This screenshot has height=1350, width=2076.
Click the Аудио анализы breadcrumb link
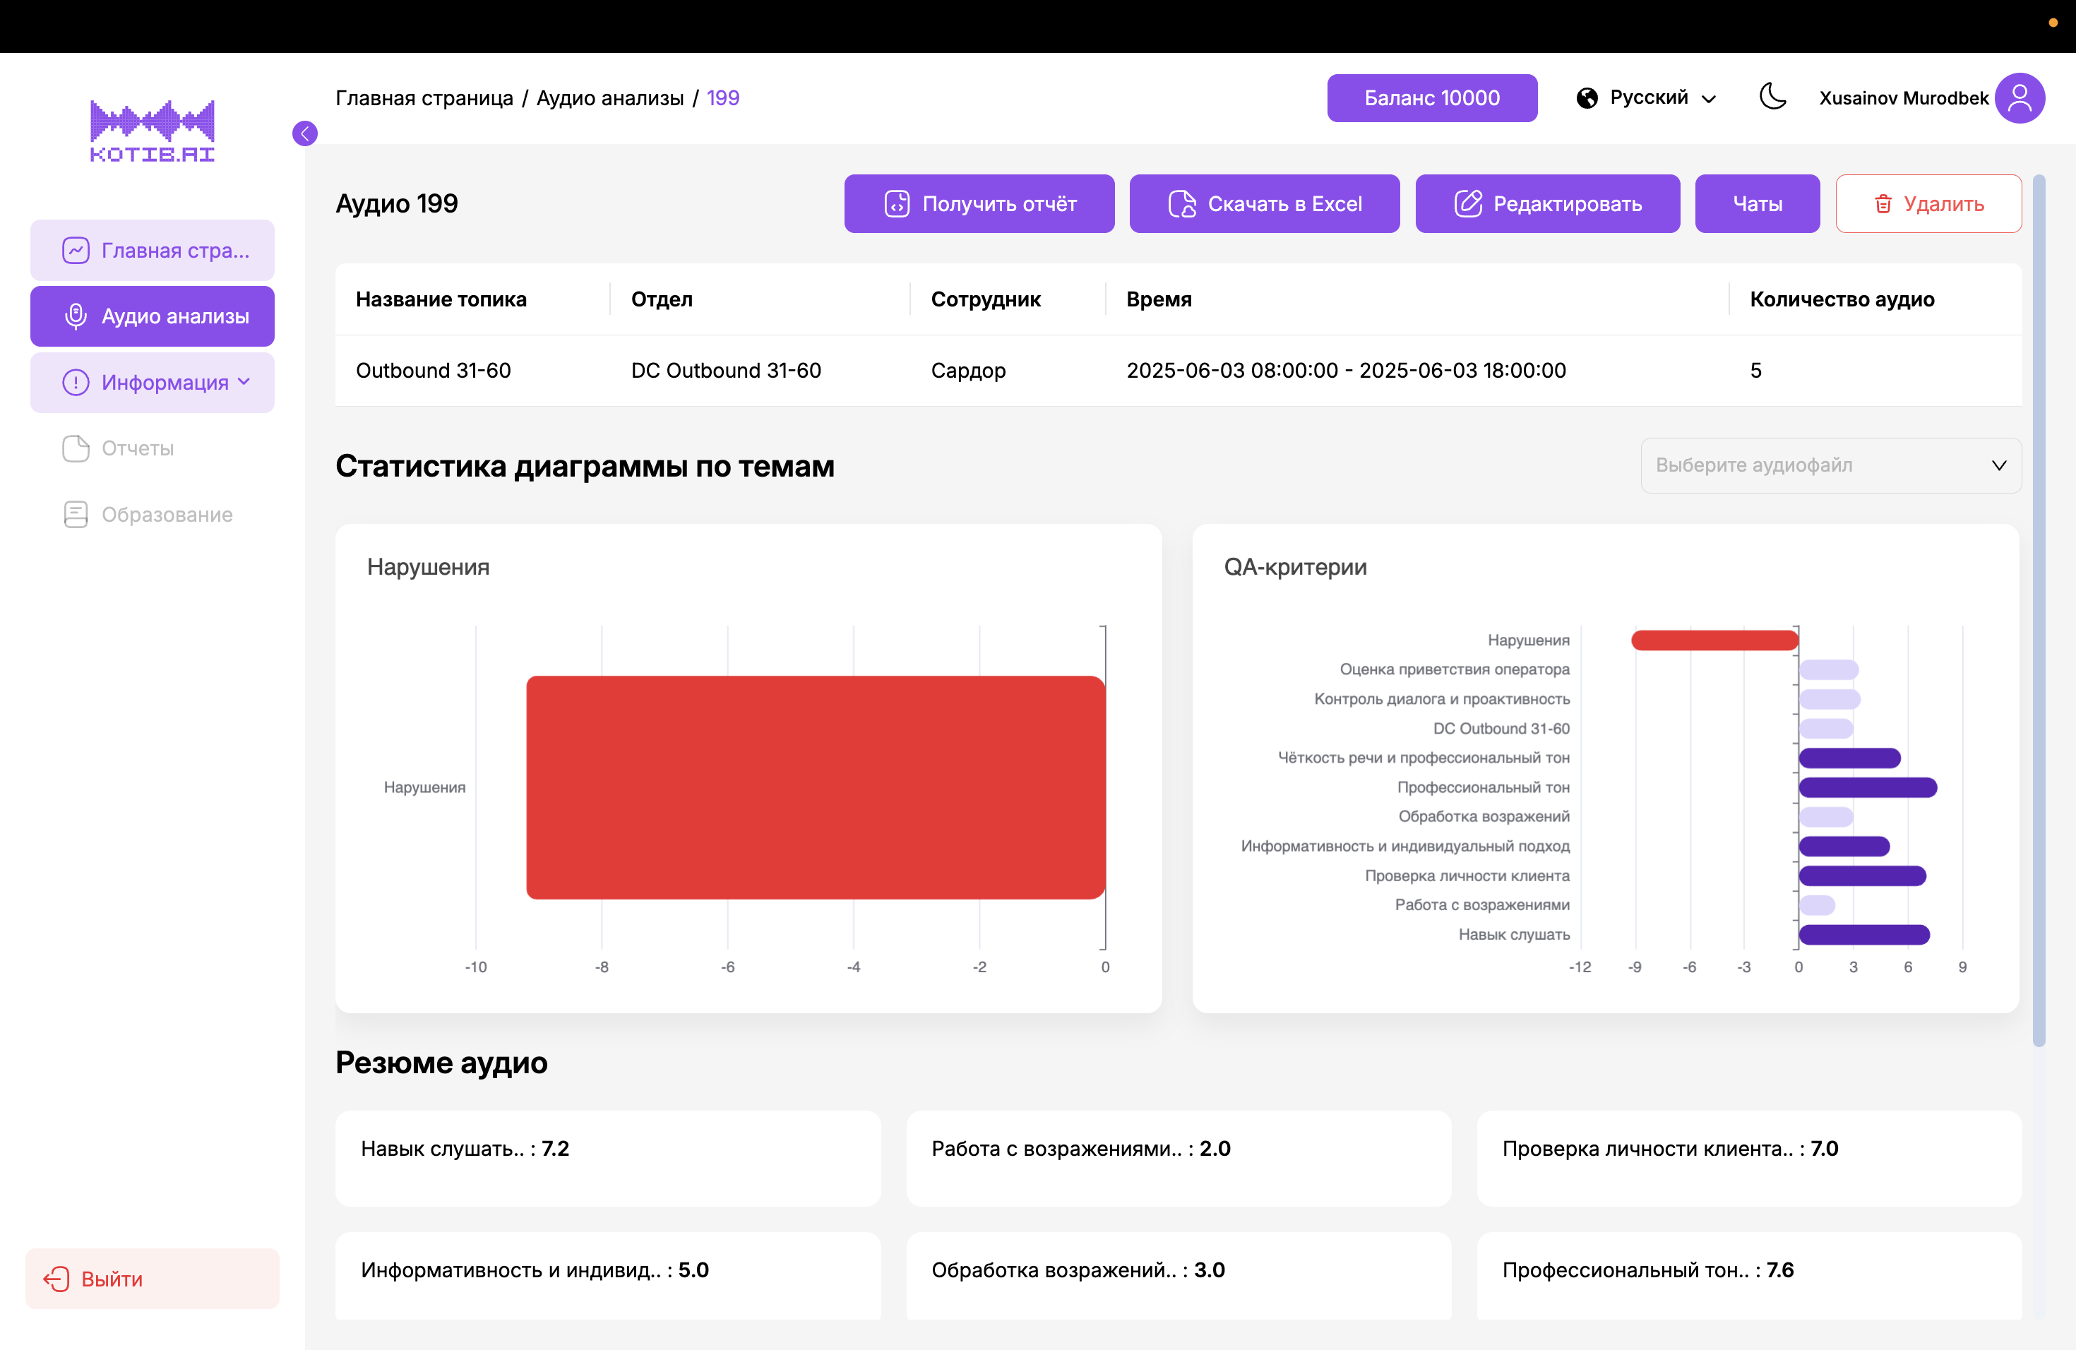(x=609, y=97)
